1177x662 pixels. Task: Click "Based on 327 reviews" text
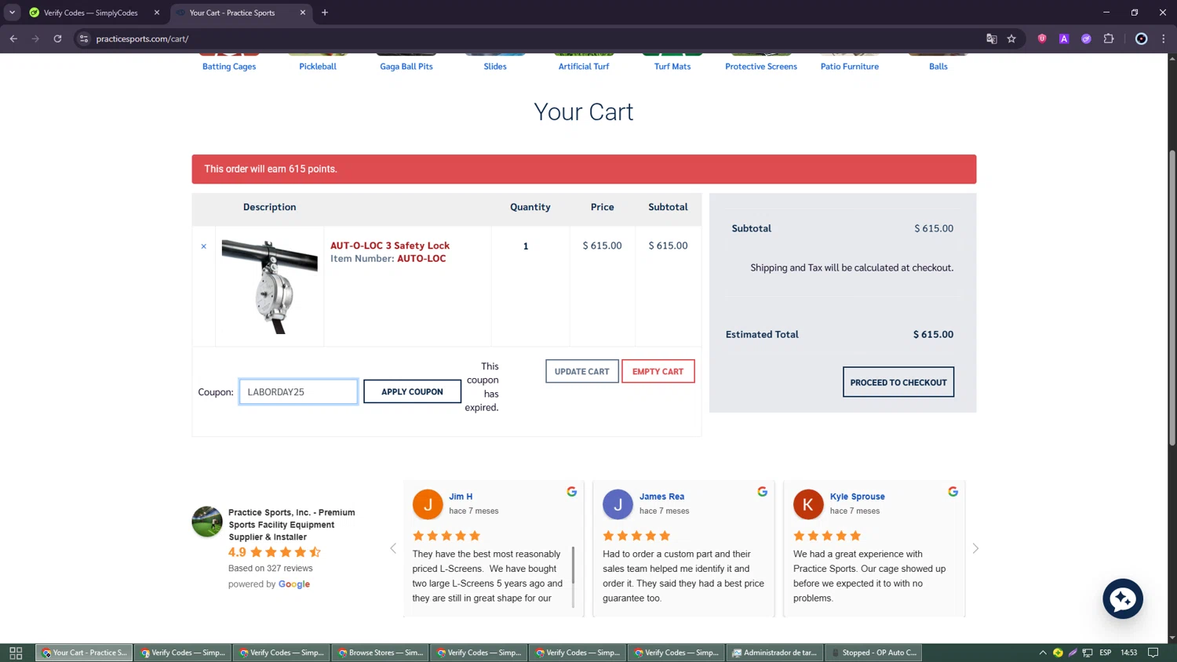(x=271, y=568)
